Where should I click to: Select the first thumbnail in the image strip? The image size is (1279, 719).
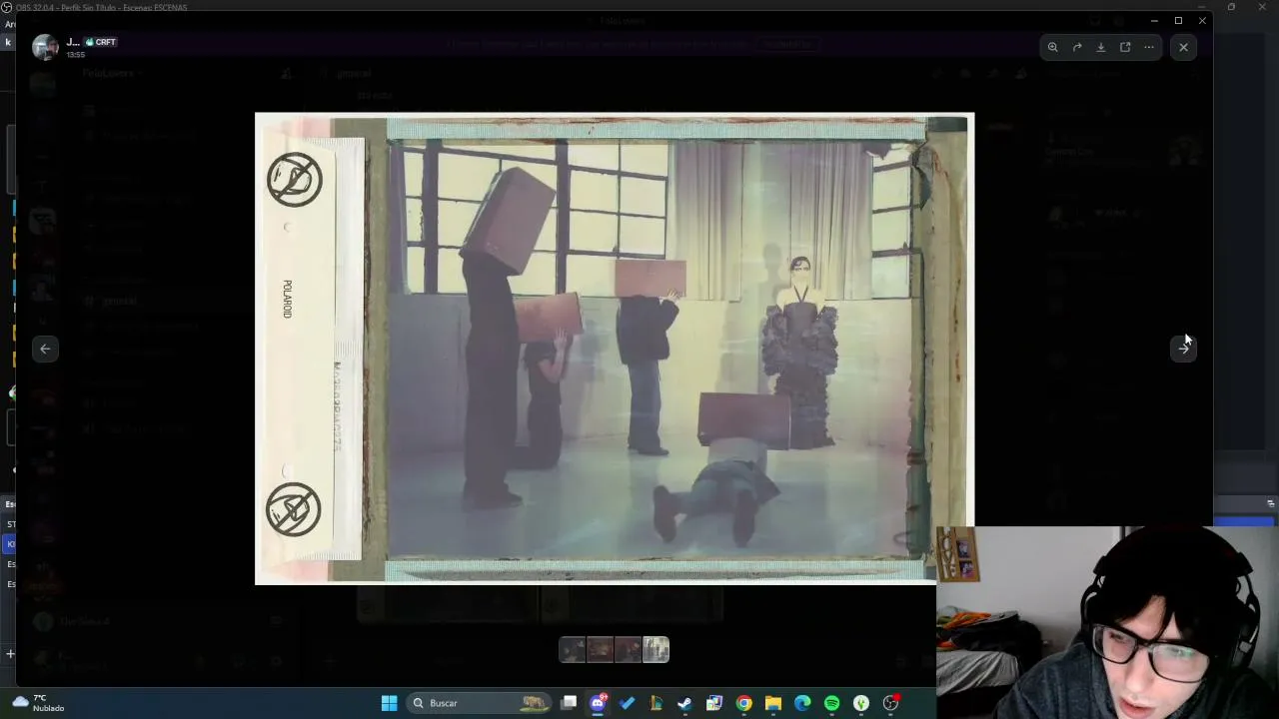click(x=573, y=650)
